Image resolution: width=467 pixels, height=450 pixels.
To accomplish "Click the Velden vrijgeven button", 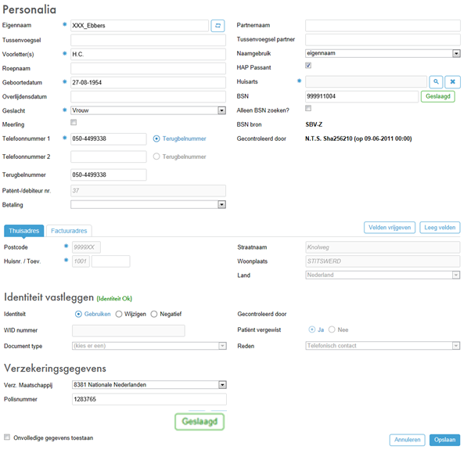I will click(390, 228).
